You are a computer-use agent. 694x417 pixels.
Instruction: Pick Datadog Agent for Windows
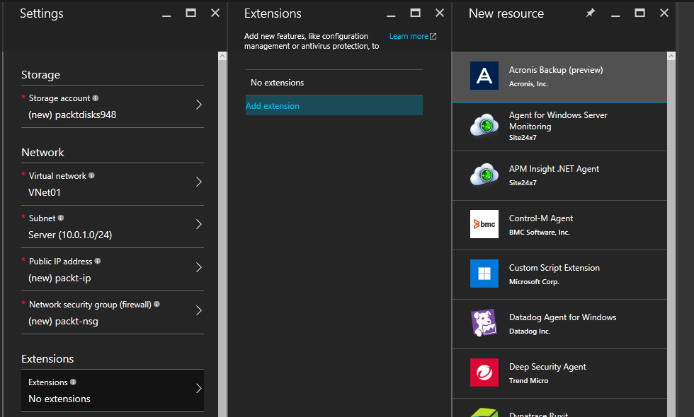click(x=559, y=324)
